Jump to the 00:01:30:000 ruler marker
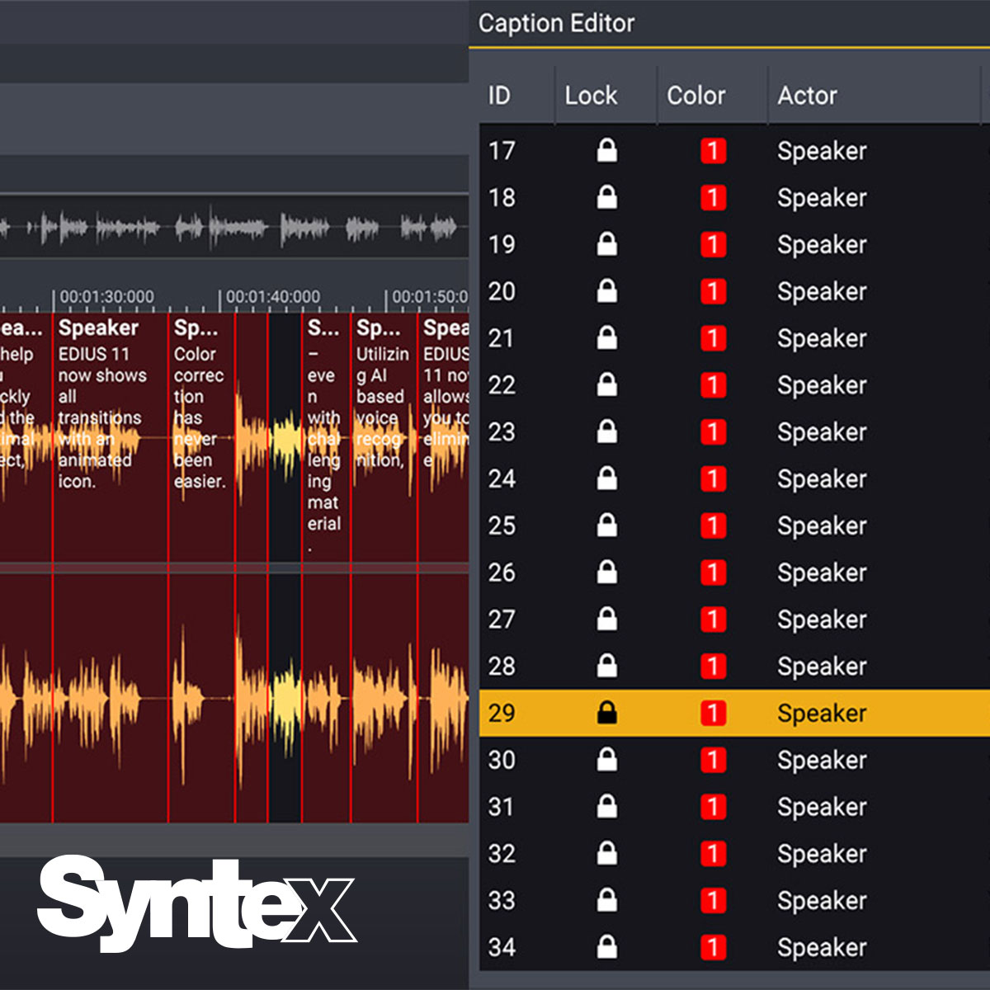990x990 pixels. [x=106, y=297]
